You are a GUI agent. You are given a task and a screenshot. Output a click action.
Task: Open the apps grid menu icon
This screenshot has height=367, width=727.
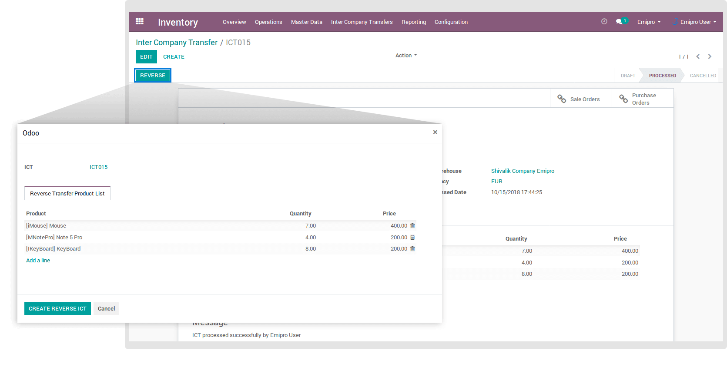[140, 21]
